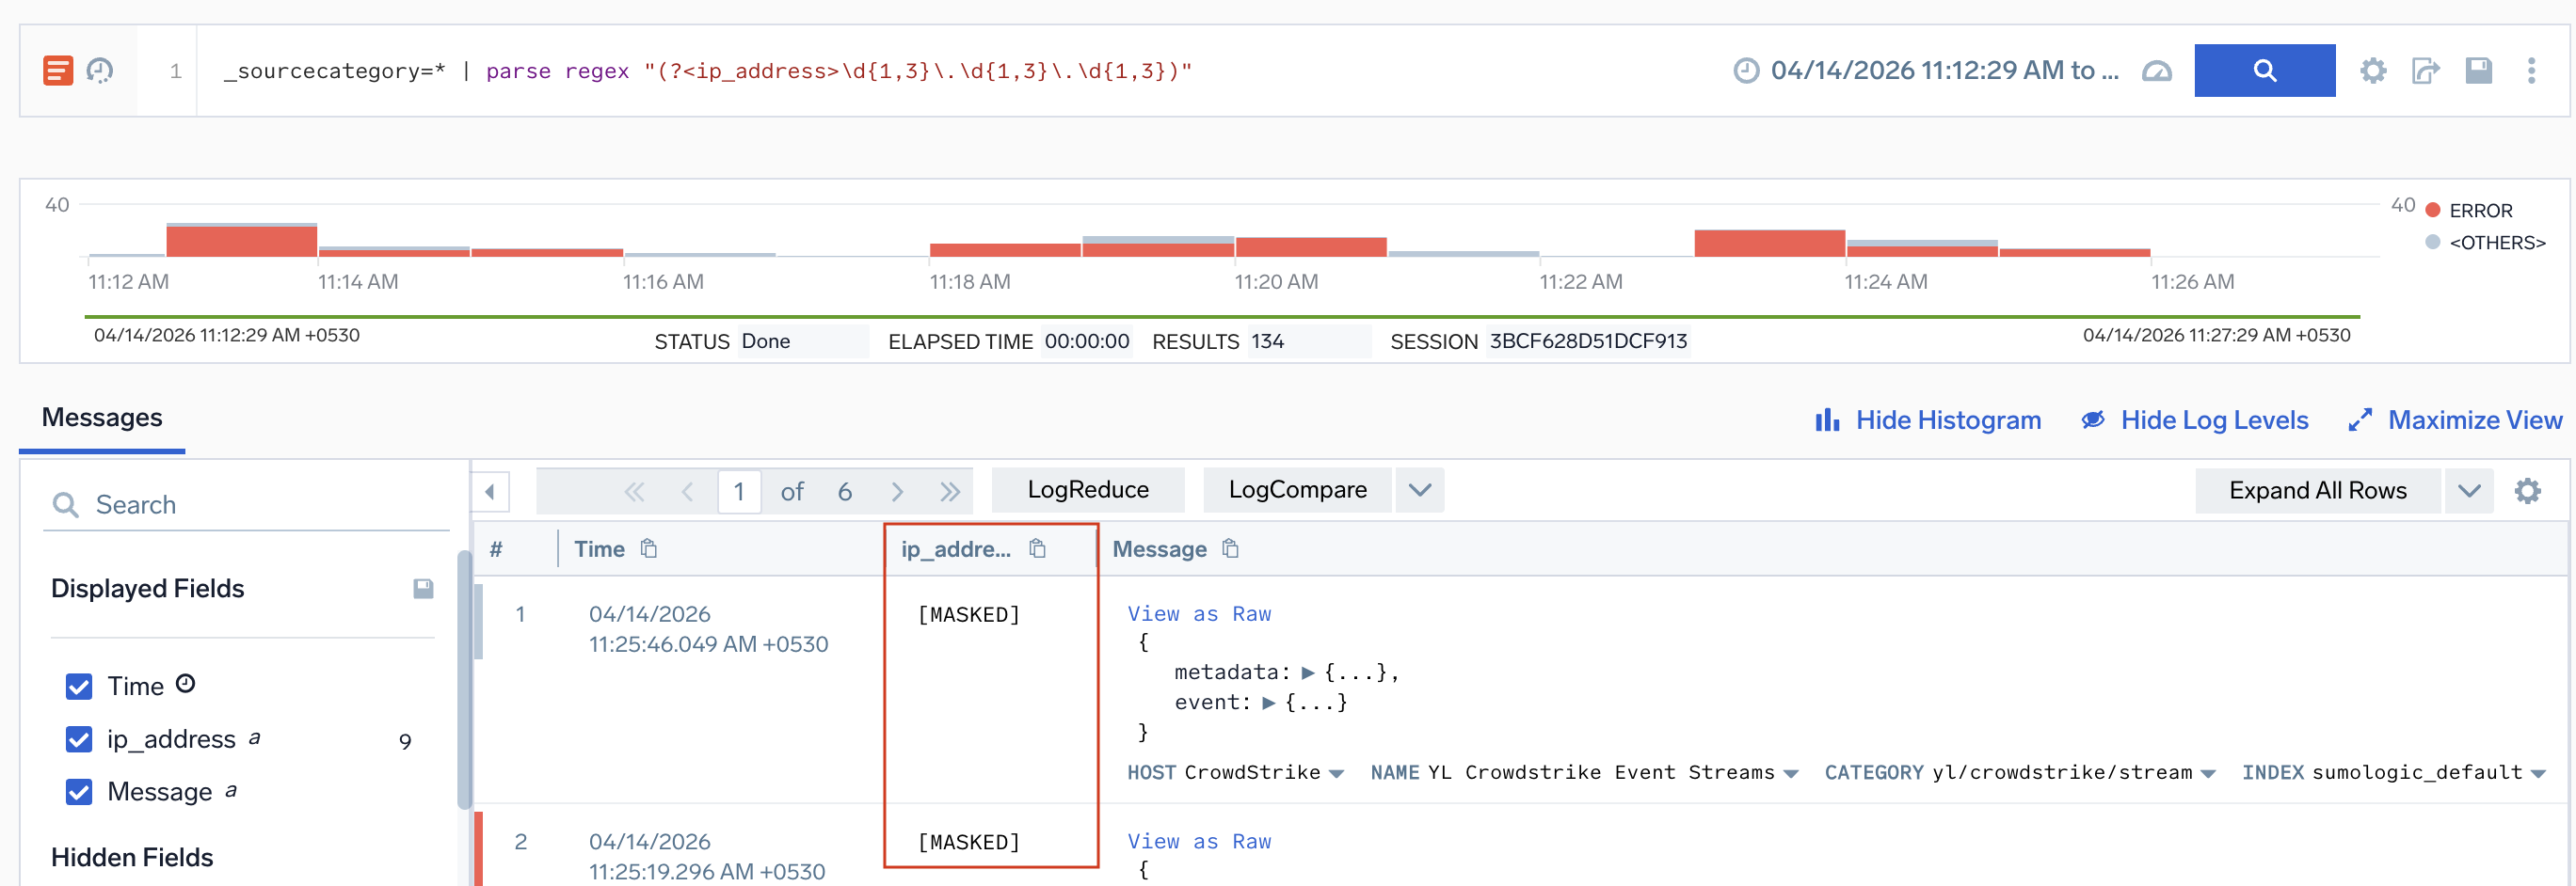Copy the Message column via clipboard icon

(1231, 548)
